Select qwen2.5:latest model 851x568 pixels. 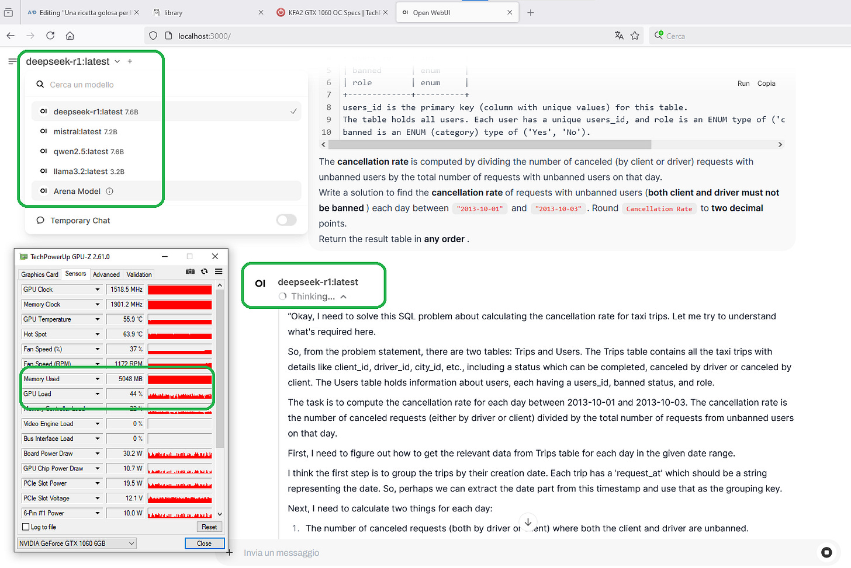(x=167, y=151)
